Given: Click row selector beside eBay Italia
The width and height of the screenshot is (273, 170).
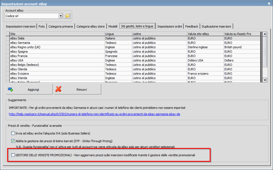Looking at the screenshot, I should 8,38.
